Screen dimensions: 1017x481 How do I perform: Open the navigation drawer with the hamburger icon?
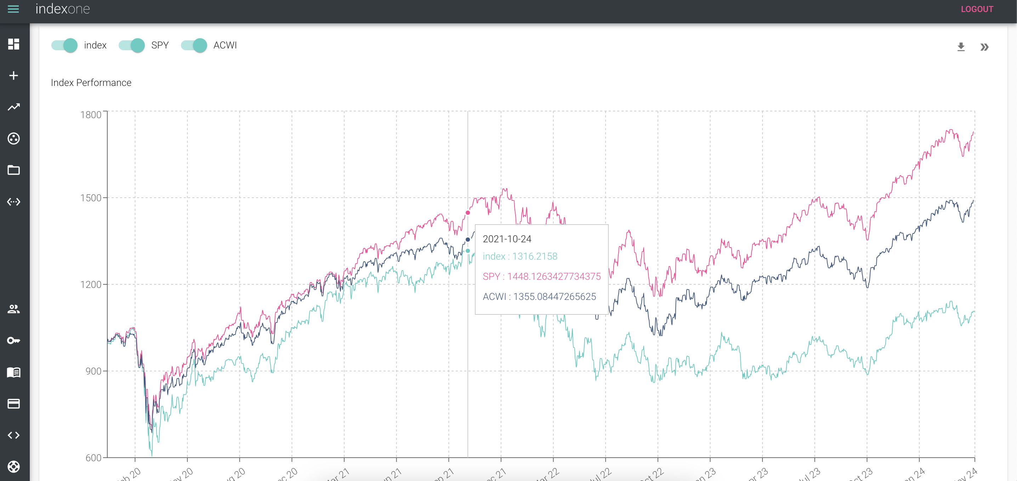pyautogui.click(x=13, y=9)
